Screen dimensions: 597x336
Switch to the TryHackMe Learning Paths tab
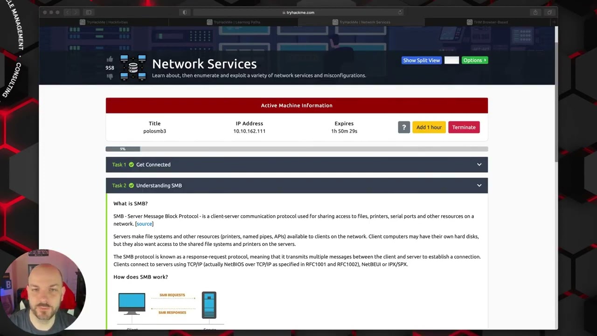234,22
